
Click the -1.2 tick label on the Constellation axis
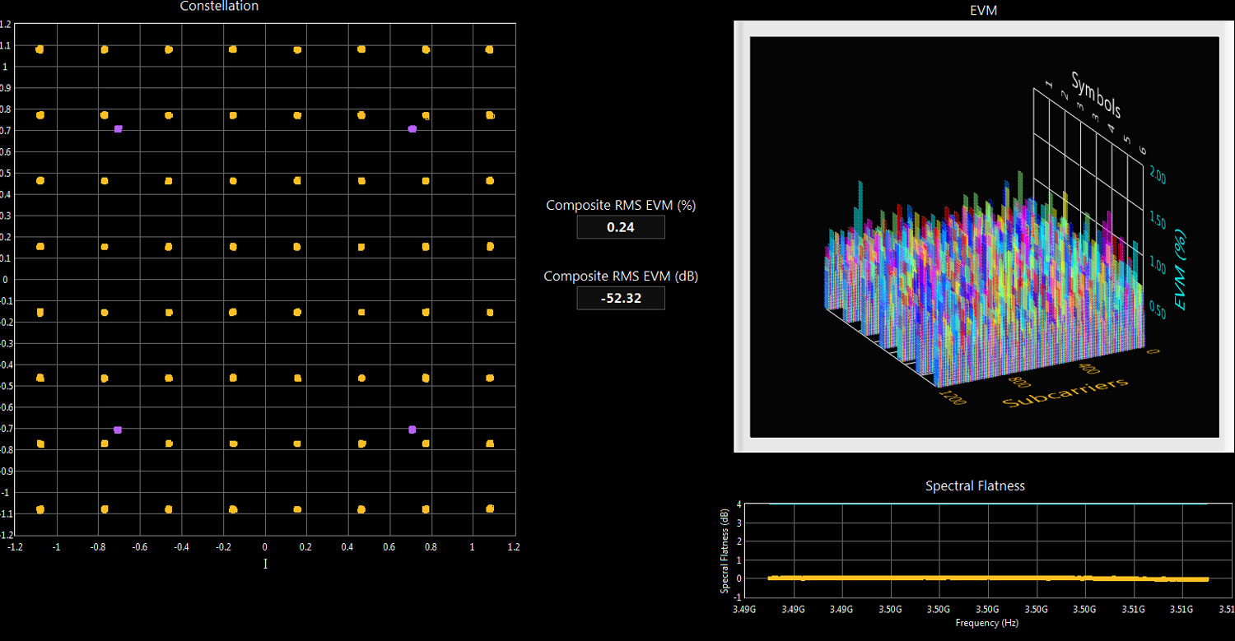click(15, 546)
